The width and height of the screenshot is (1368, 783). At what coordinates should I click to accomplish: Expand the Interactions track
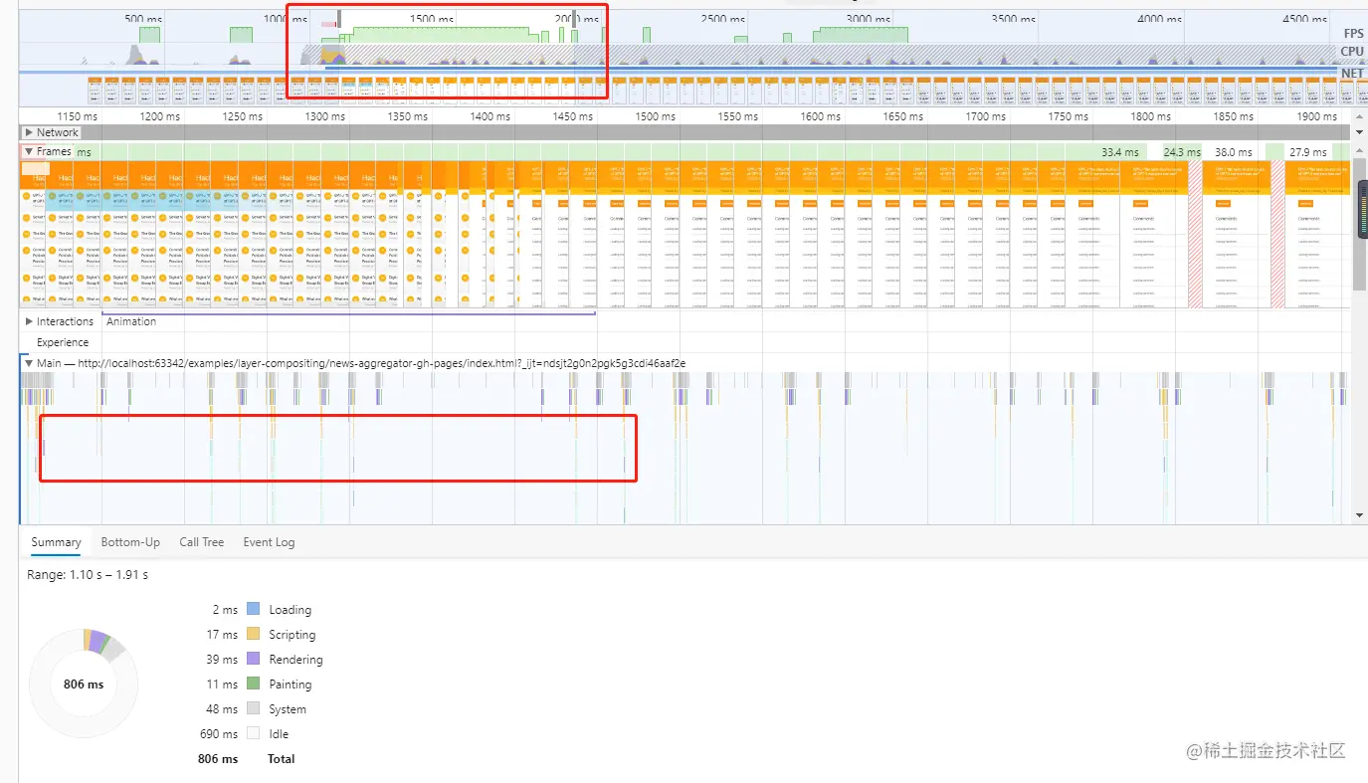(29, 321)
